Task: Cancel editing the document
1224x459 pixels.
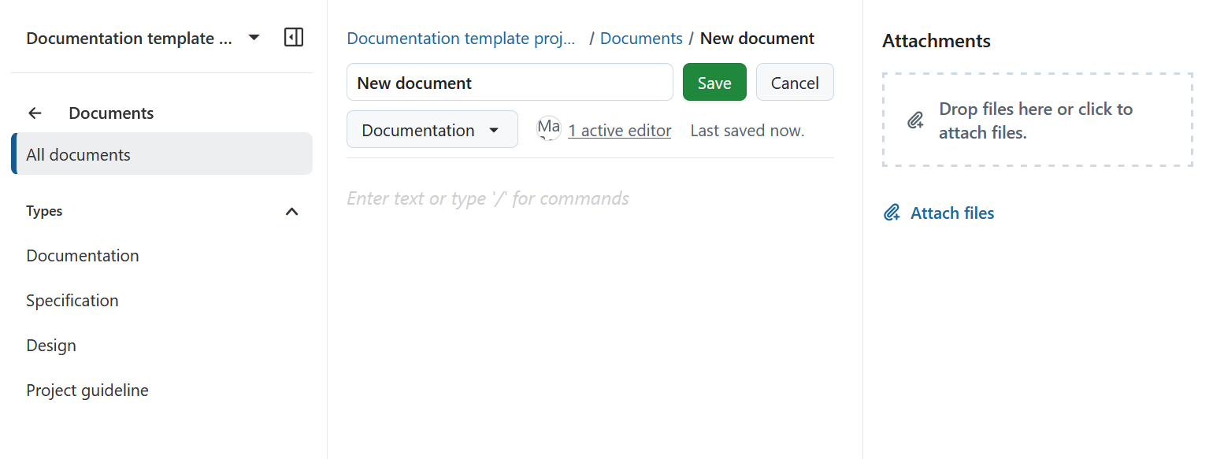Action: point(794,82)
